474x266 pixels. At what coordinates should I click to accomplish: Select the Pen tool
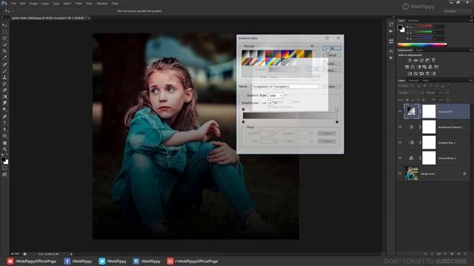(x=4, y=117)
